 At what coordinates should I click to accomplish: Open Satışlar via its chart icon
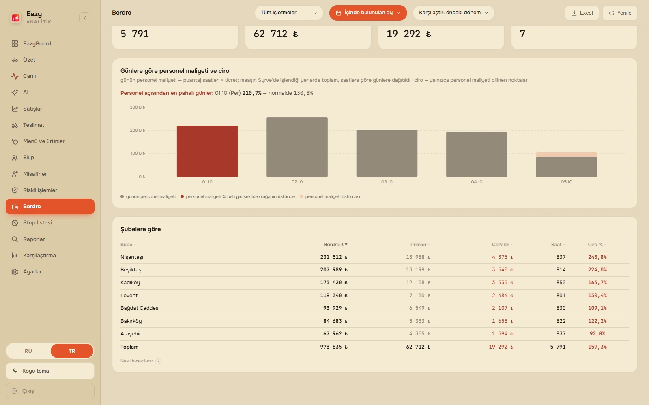click(x=15, y=109)
